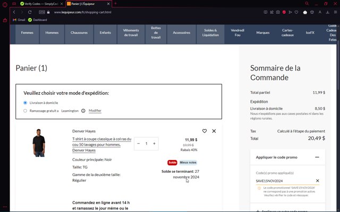Open the IceFX menu item

click(x=310, y=33)
